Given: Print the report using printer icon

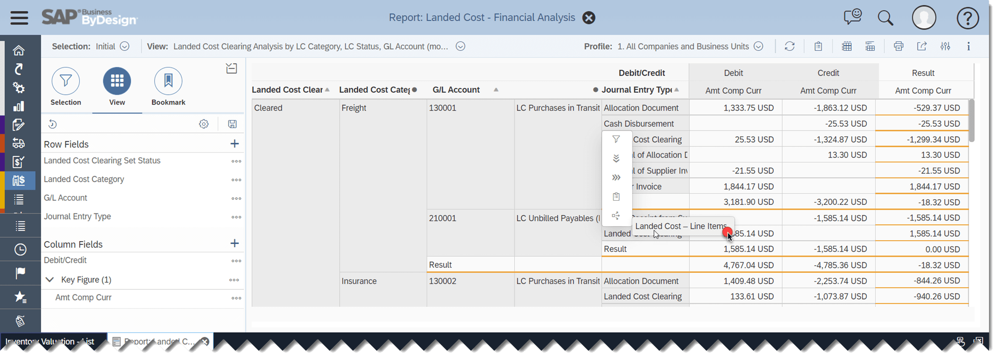Looking at the screenshot, I should (x=898, y=46).
